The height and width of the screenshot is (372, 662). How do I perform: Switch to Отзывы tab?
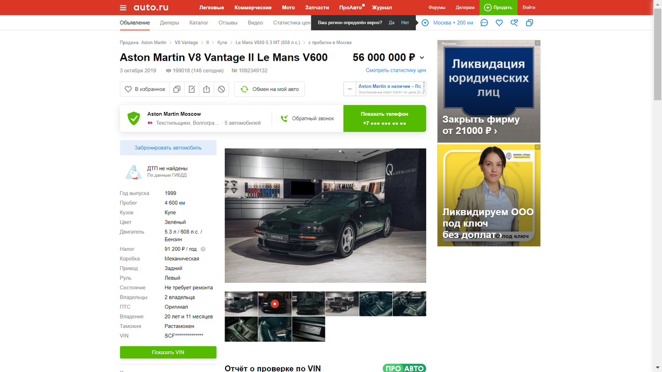[x=228, y=23]
